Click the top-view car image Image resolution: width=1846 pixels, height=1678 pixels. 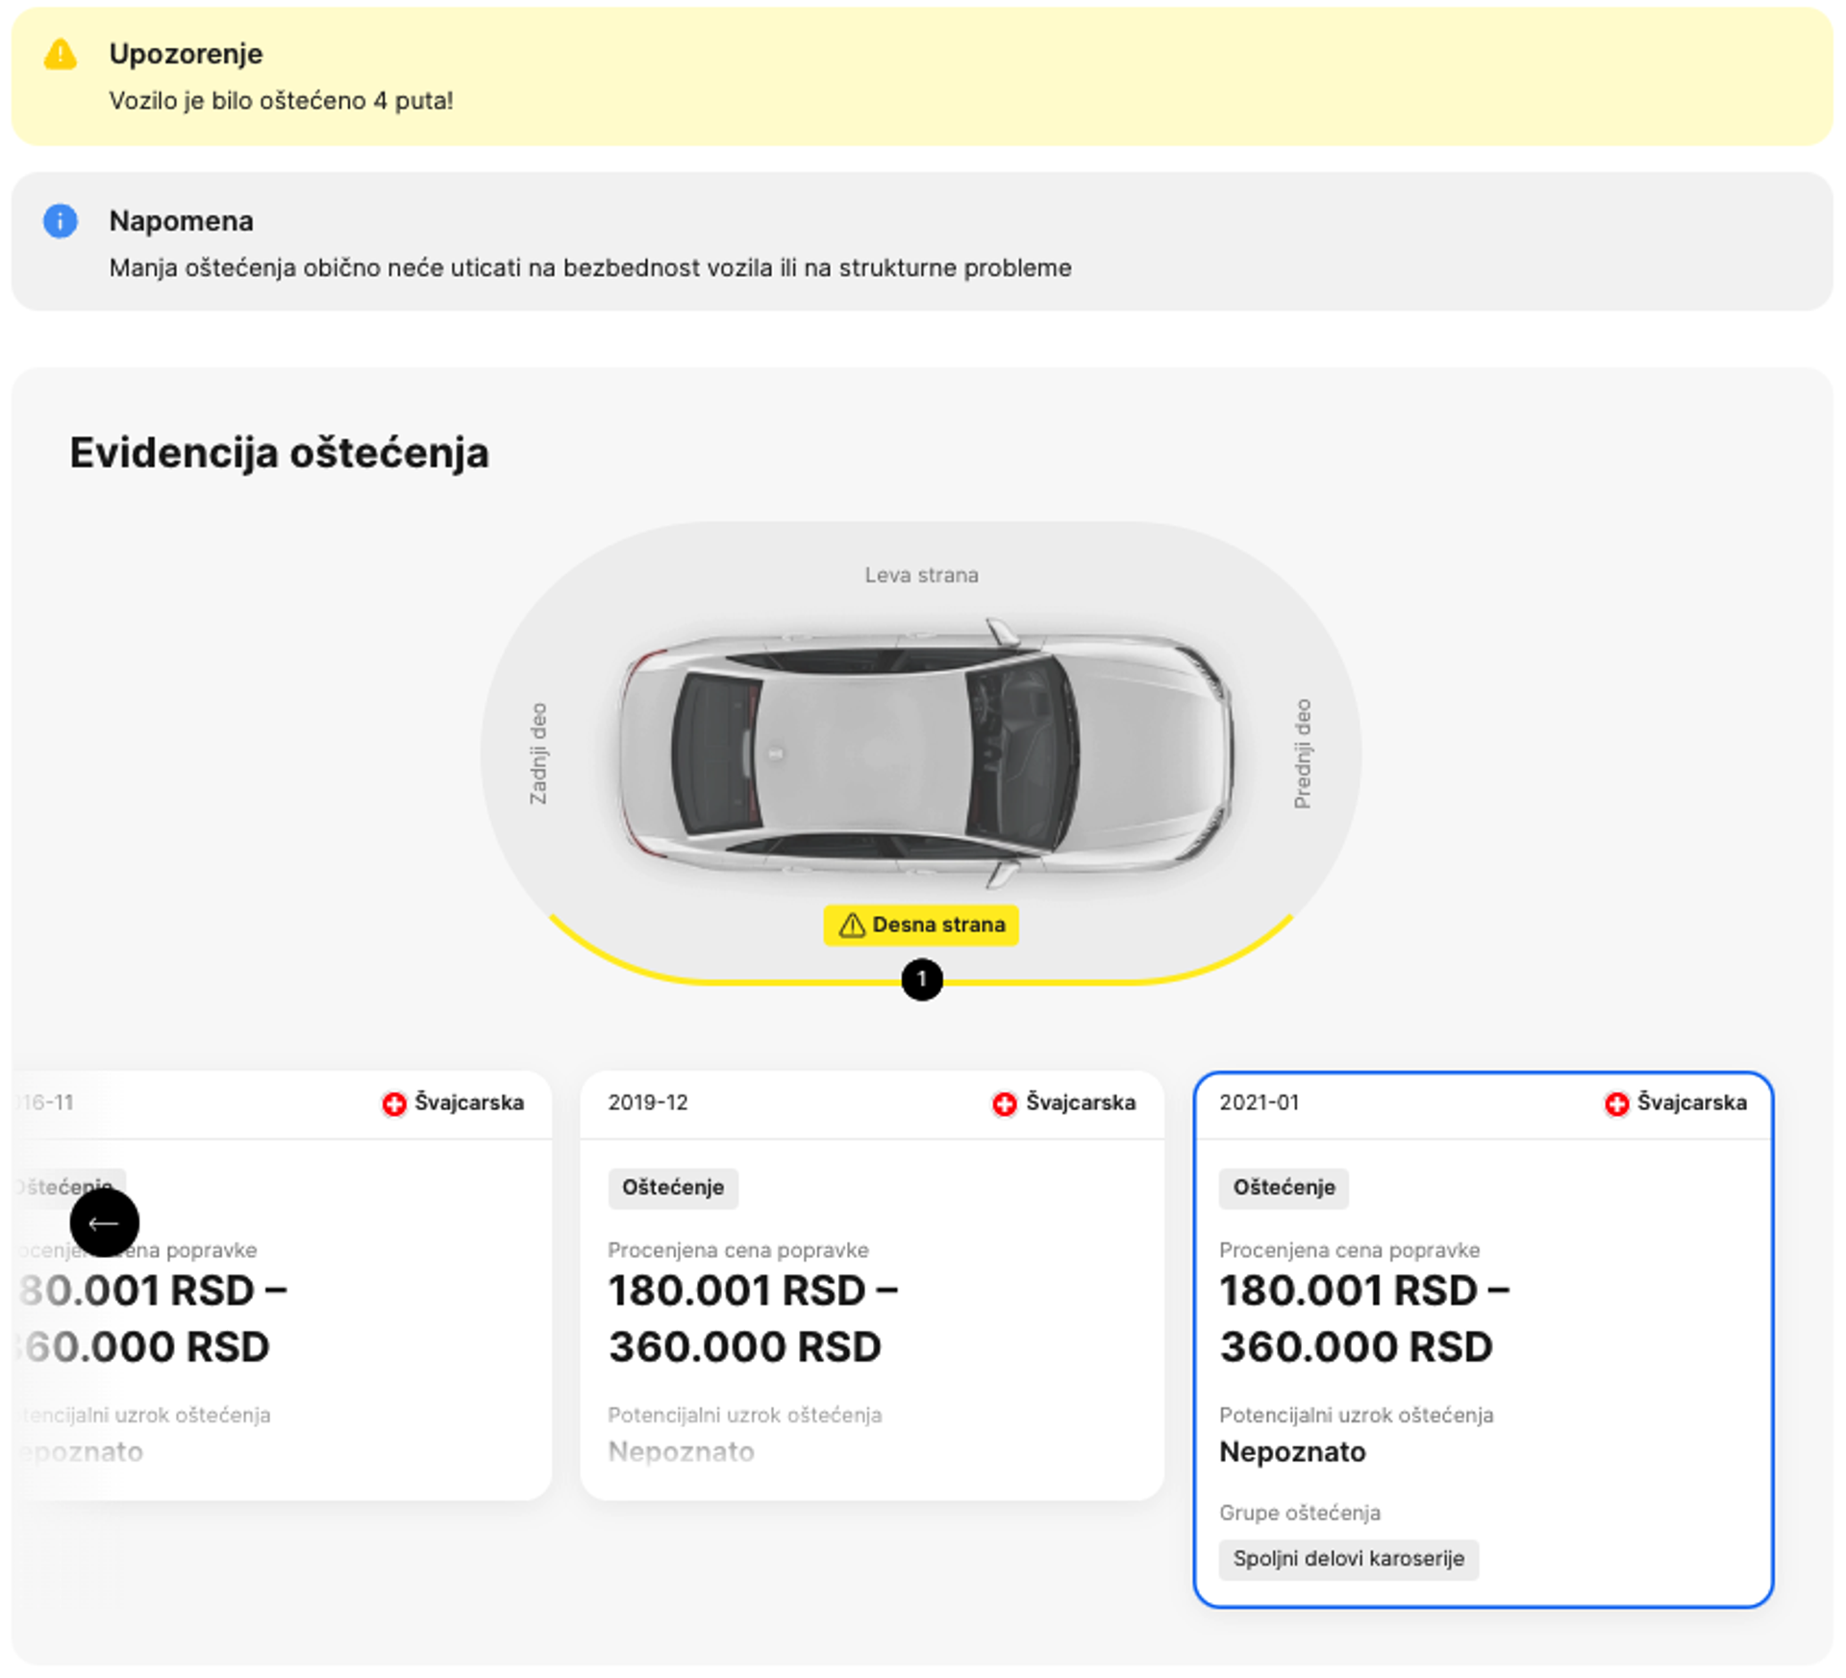(x=923, y=753)
